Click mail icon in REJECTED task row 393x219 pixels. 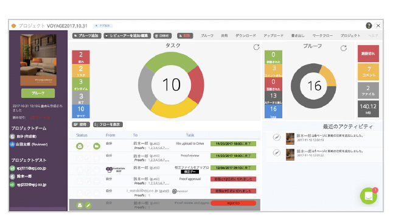(x=80, y=206)
